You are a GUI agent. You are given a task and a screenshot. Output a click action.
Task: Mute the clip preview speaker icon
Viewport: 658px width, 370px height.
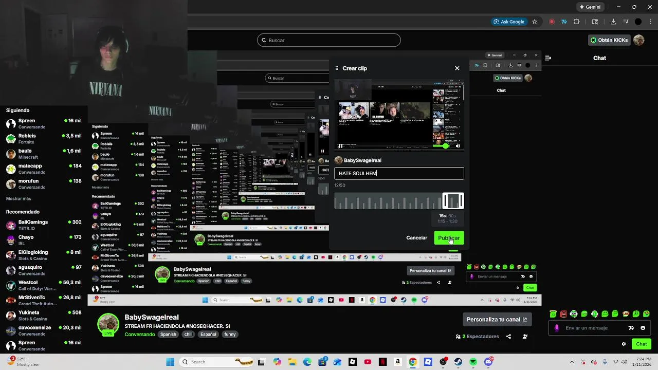coord(458,146)
